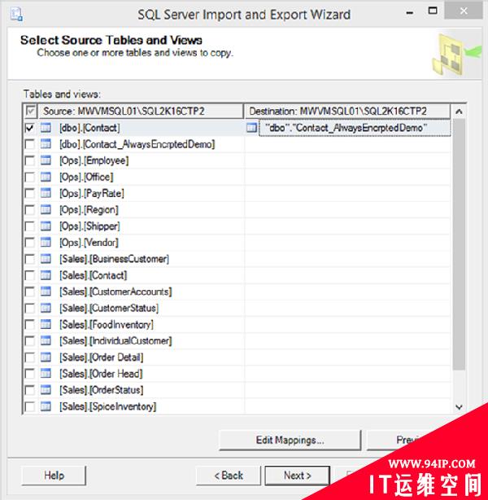This screenshot has height=500, width=488.
Task: Tick the [Sales].[BusinessCustomer] checkbox
Action: coord(30,259)
